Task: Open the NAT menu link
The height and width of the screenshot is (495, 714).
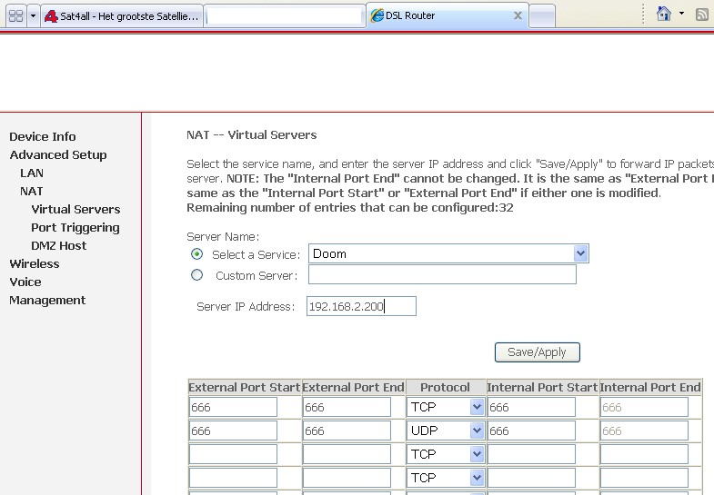Action: pos(31,191)
